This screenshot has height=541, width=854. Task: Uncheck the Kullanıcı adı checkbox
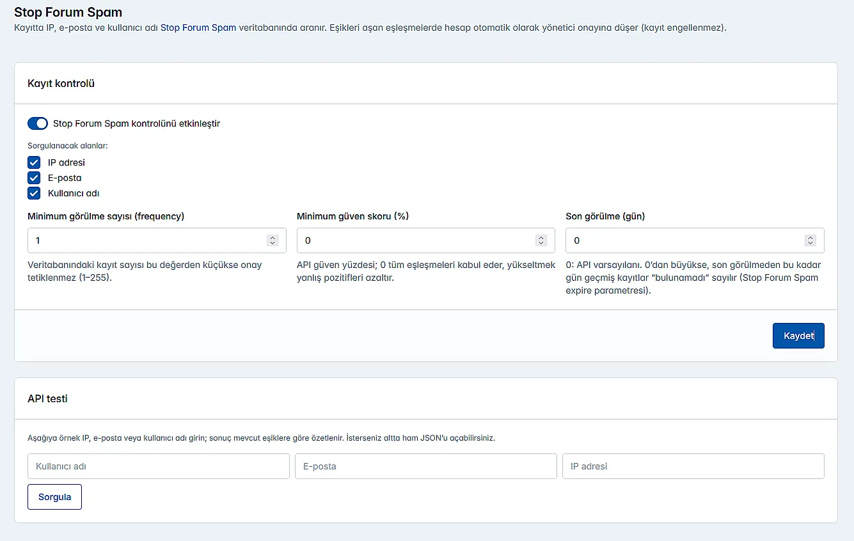(x=34, y=193)
